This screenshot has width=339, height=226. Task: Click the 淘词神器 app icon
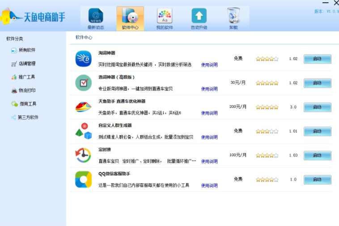(84, 59)
